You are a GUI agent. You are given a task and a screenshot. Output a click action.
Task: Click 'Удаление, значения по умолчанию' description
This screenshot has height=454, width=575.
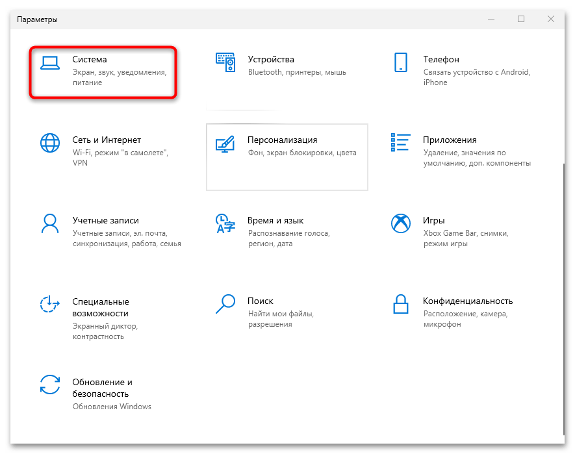point(477,158)
